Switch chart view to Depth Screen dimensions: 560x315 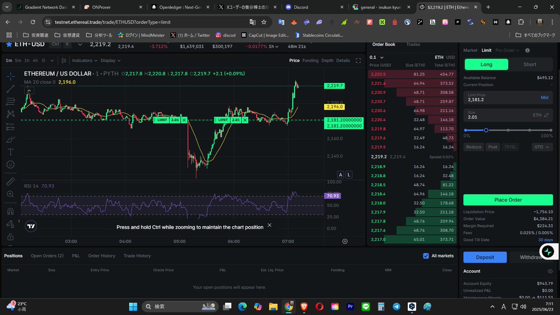328,60
